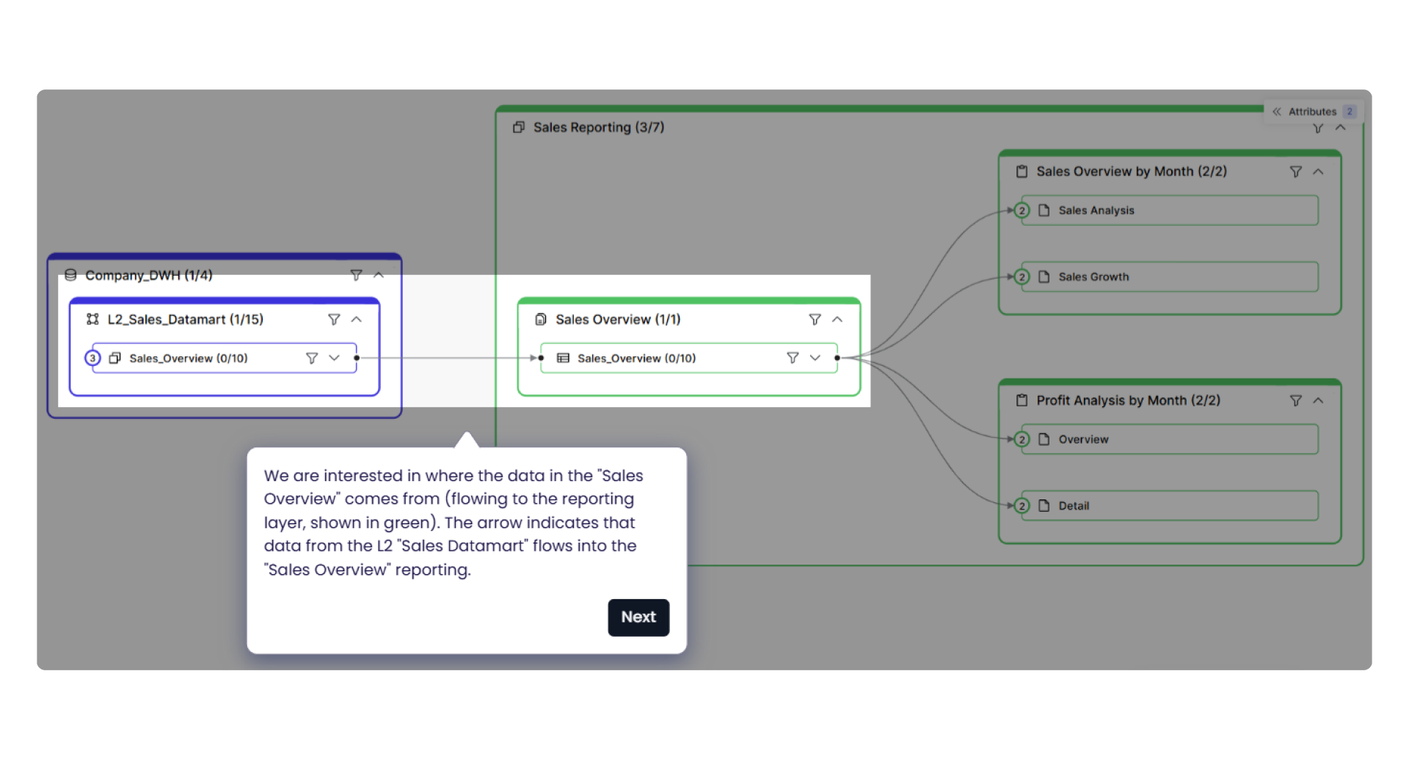
Task: Click the document icon beside Sales Analysis
Action: 1045,210
